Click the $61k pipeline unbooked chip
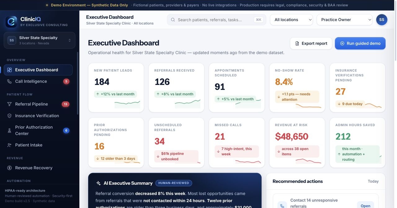Image resolution: width=397 pixels, height=208 pixels. click(x=176, y=156)
